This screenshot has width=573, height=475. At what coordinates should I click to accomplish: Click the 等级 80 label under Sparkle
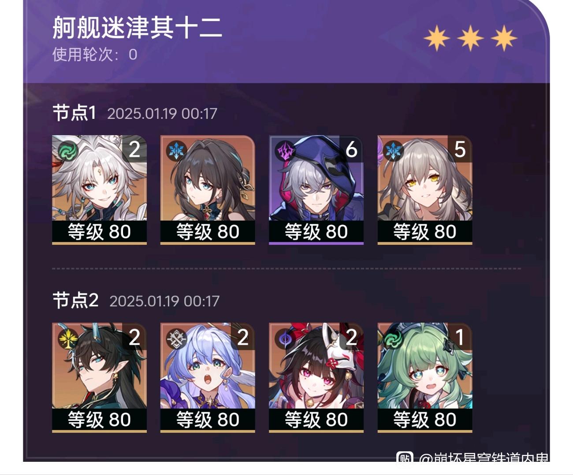pyautogui.click(x=316, y=420)
